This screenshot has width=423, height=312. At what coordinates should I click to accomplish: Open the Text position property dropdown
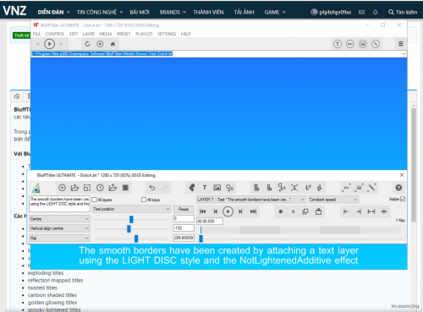[132, 209]
